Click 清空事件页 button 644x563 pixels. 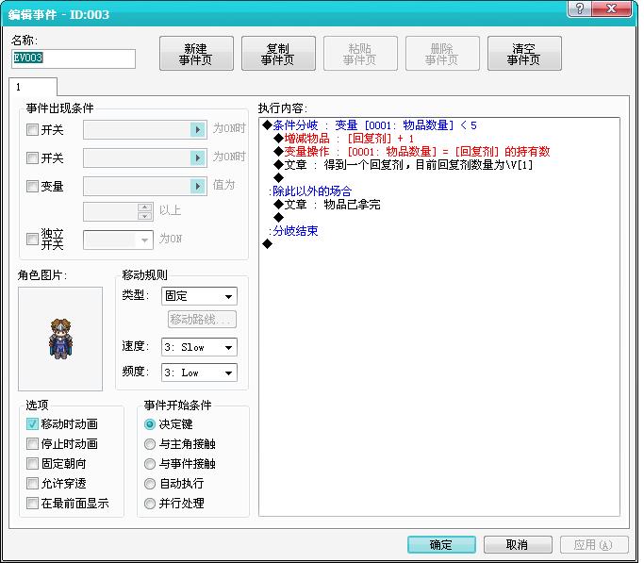524,54
